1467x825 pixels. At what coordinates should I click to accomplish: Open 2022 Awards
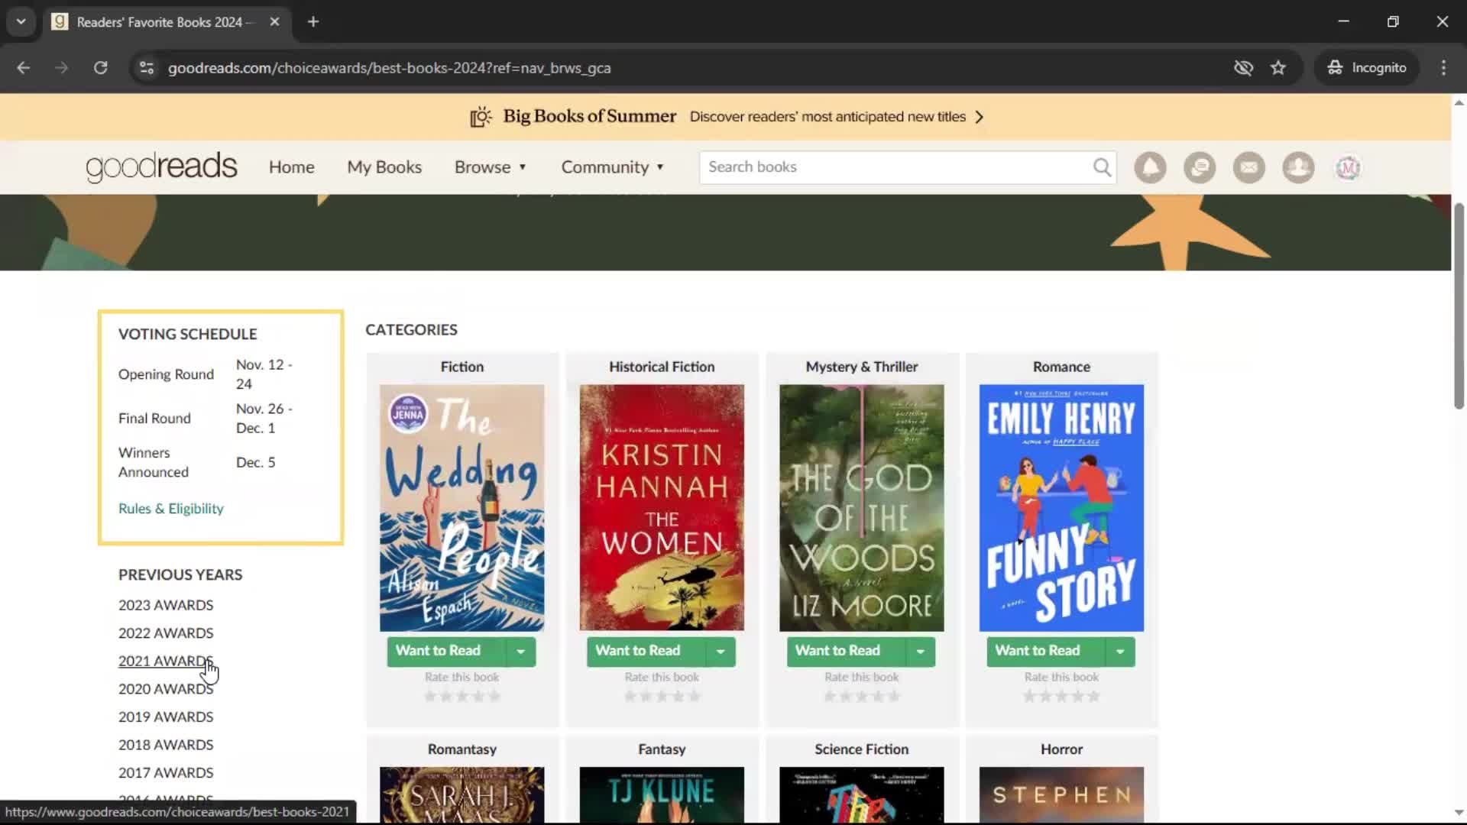coord(166,633)
